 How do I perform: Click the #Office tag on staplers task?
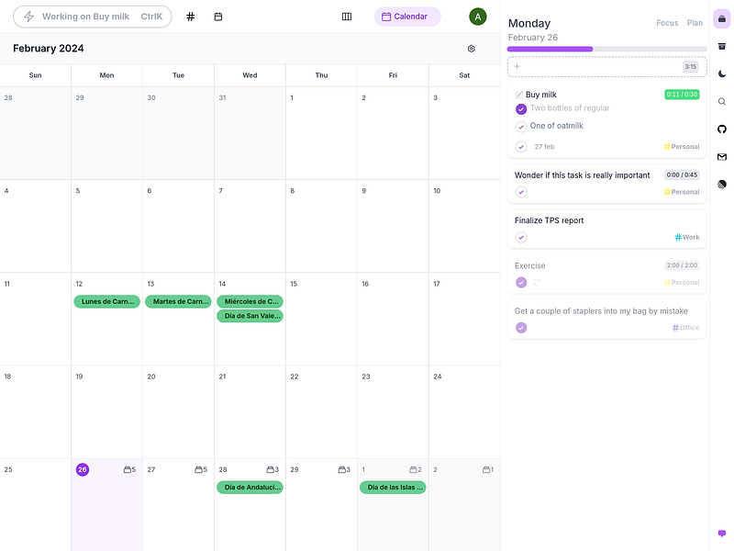685,328
